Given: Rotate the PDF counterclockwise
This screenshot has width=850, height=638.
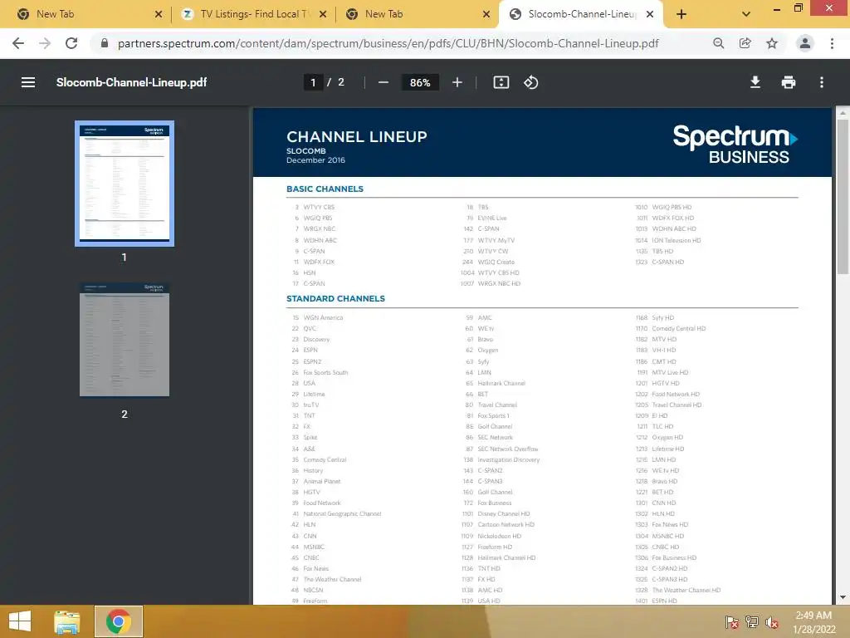Looking at the screenshot, I should [530, 82].
